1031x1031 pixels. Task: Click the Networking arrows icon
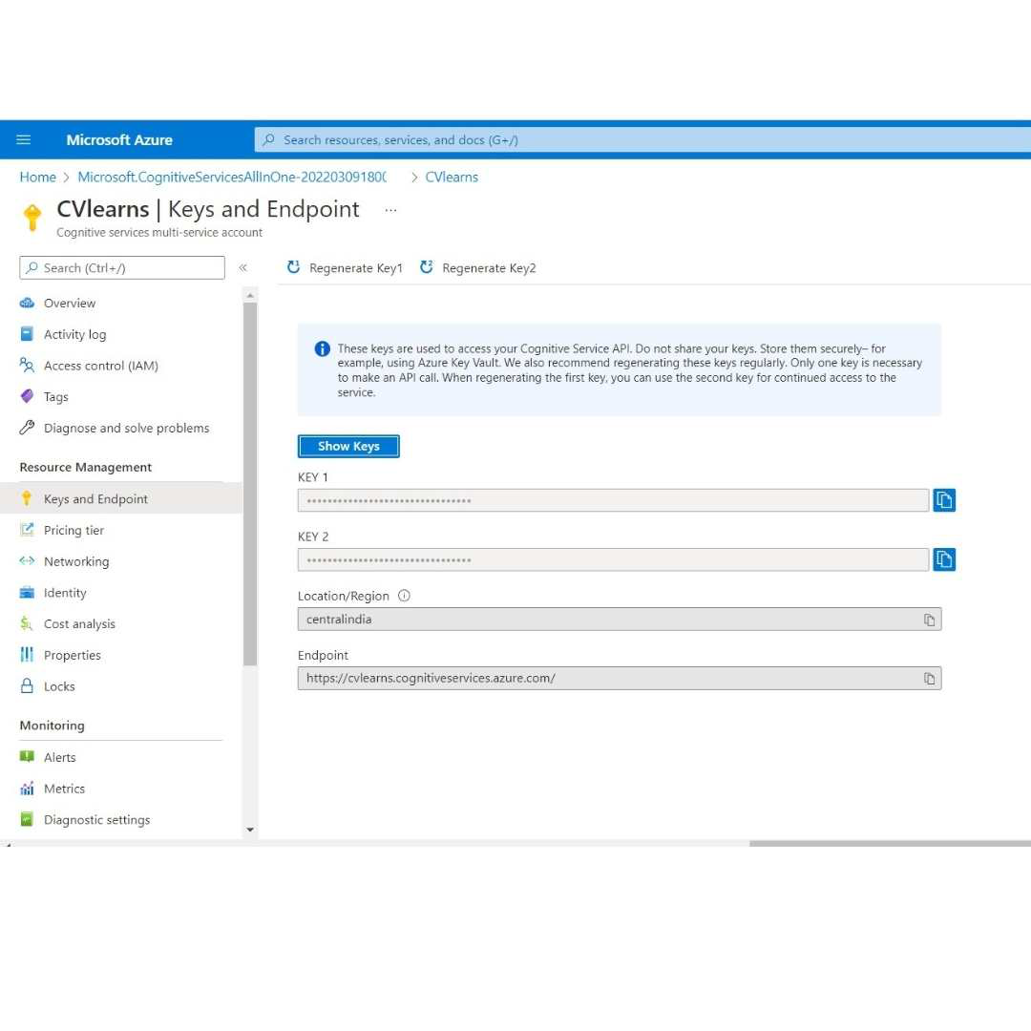27,560
